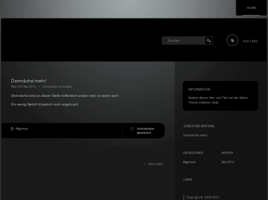
Task: Click Kommentar schreiben link
Action: (58, 87)
